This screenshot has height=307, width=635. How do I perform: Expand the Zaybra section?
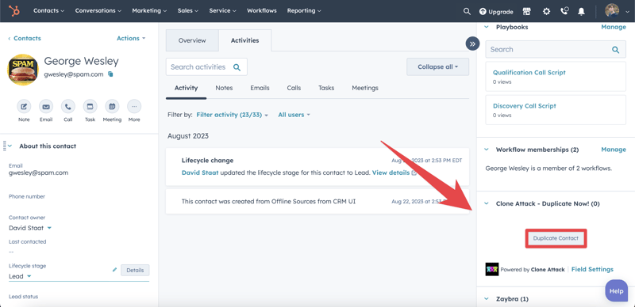pos(487,299)
